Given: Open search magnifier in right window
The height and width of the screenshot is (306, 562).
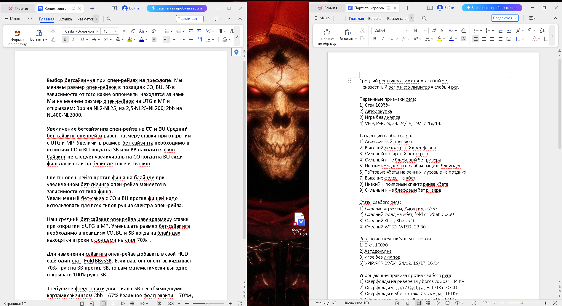Looking at the screenshot, I should tap(424, 18).
